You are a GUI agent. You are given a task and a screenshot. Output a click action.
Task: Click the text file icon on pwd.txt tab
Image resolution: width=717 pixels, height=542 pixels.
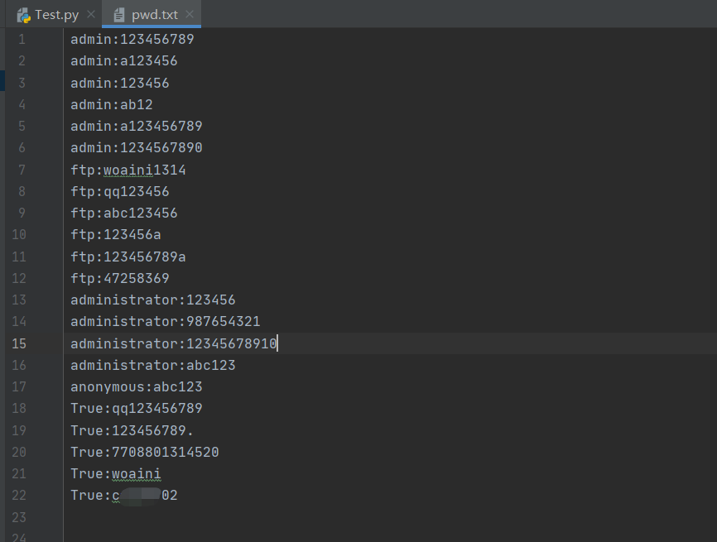119,15
